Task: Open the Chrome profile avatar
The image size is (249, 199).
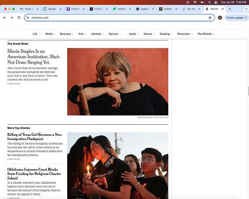Action: coord(220,17)
